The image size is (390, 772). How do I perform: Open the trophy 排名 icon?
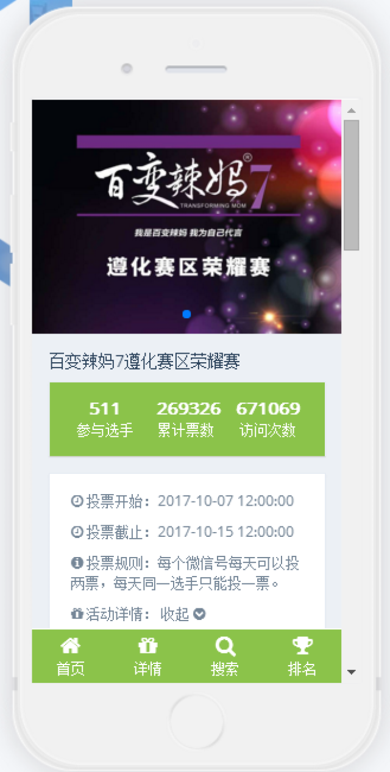302,645
